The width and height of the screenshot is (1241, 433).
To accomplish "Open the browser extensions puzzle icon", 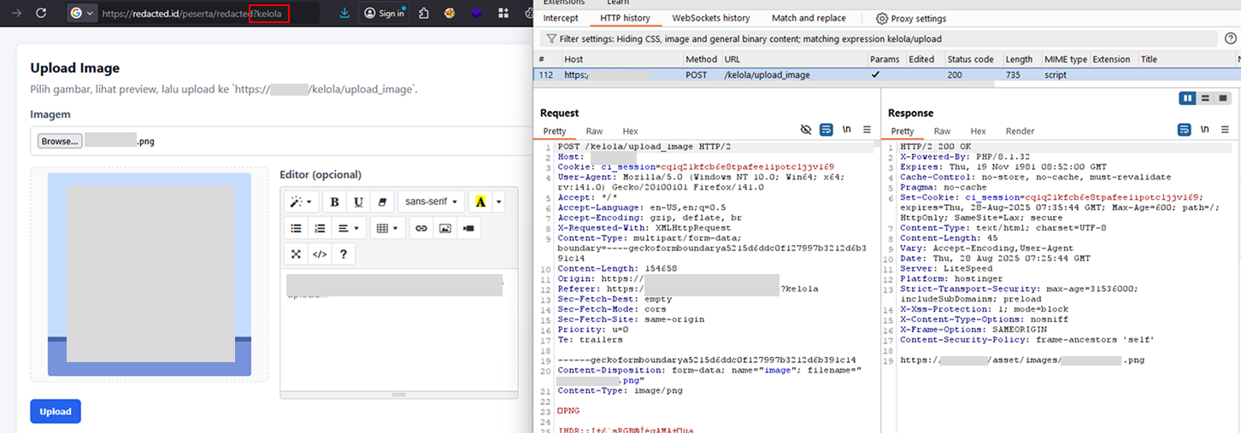I will [424, 13].
